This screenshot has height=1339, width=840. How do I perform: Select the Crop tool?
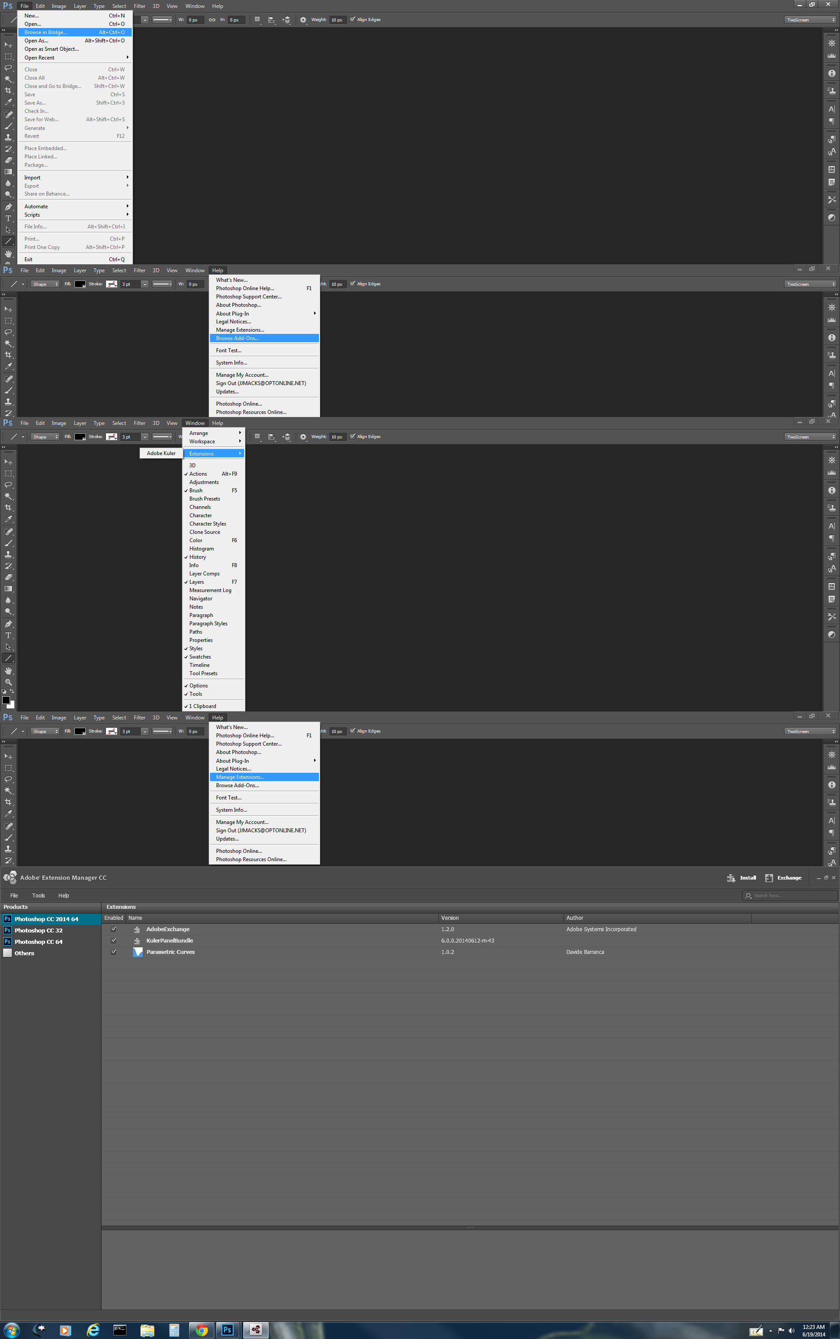pyautogui.click(x=8, y=91)
